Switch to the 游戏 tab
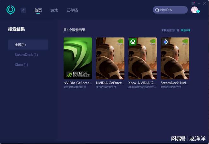 [54, 10]
